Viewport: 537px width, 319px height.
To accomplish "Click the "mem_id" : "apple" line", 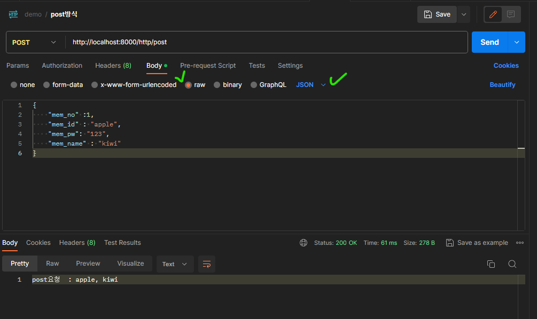I will (84, 124).
